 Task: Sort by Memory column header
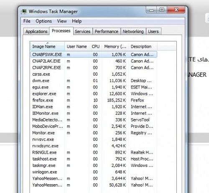click(115, 46)
